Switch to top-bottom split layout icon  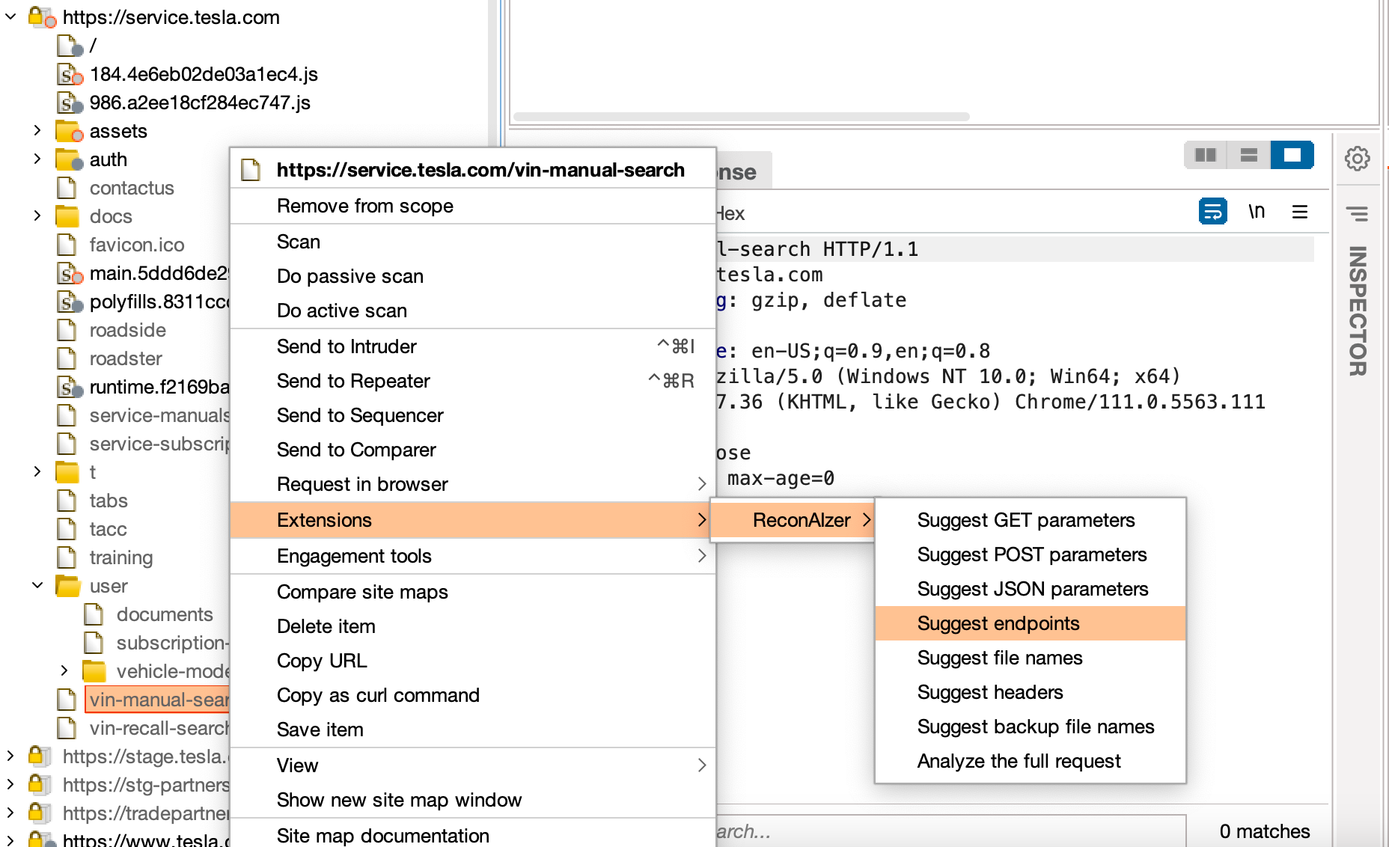[1249, 155]
